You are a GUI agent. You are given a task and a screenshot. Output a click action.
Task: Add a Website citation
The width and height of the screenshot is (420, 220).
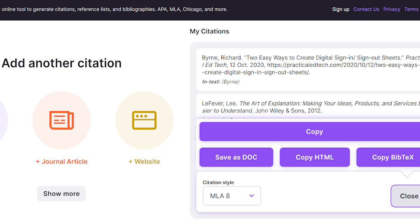(144, 161)
